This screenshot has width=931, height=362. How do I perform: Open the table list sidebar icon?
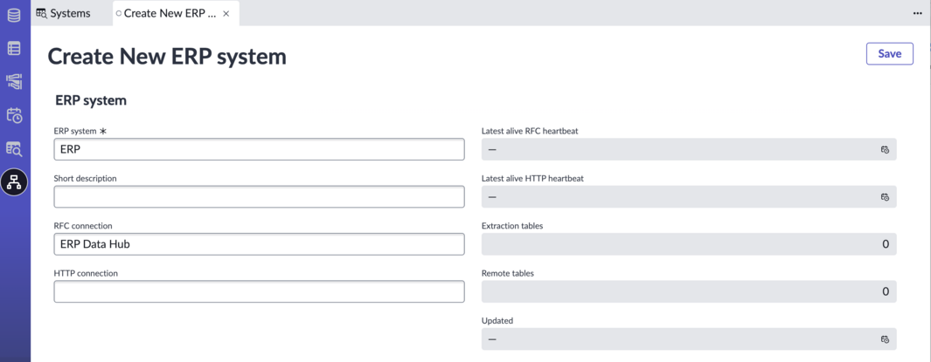[14, 49]
